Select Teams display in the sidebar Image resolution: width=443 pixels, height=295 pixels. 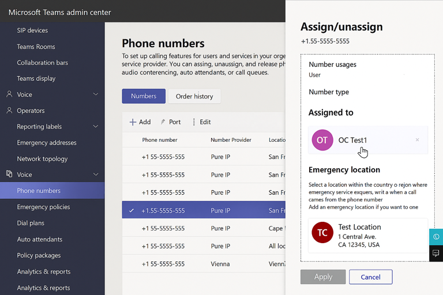coord(36,78)
